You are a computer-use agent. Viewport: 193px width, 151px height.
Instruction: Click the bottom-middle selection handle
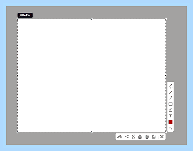[92, 132]
